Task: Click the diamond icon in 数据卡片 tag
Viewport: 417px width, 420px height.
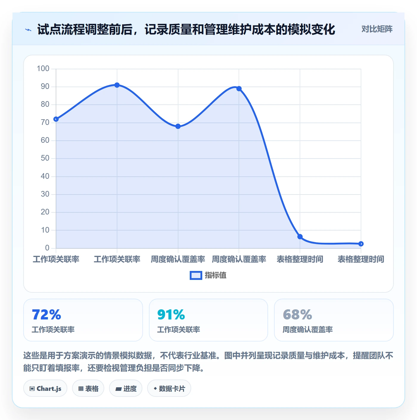Action: point(155,388)
